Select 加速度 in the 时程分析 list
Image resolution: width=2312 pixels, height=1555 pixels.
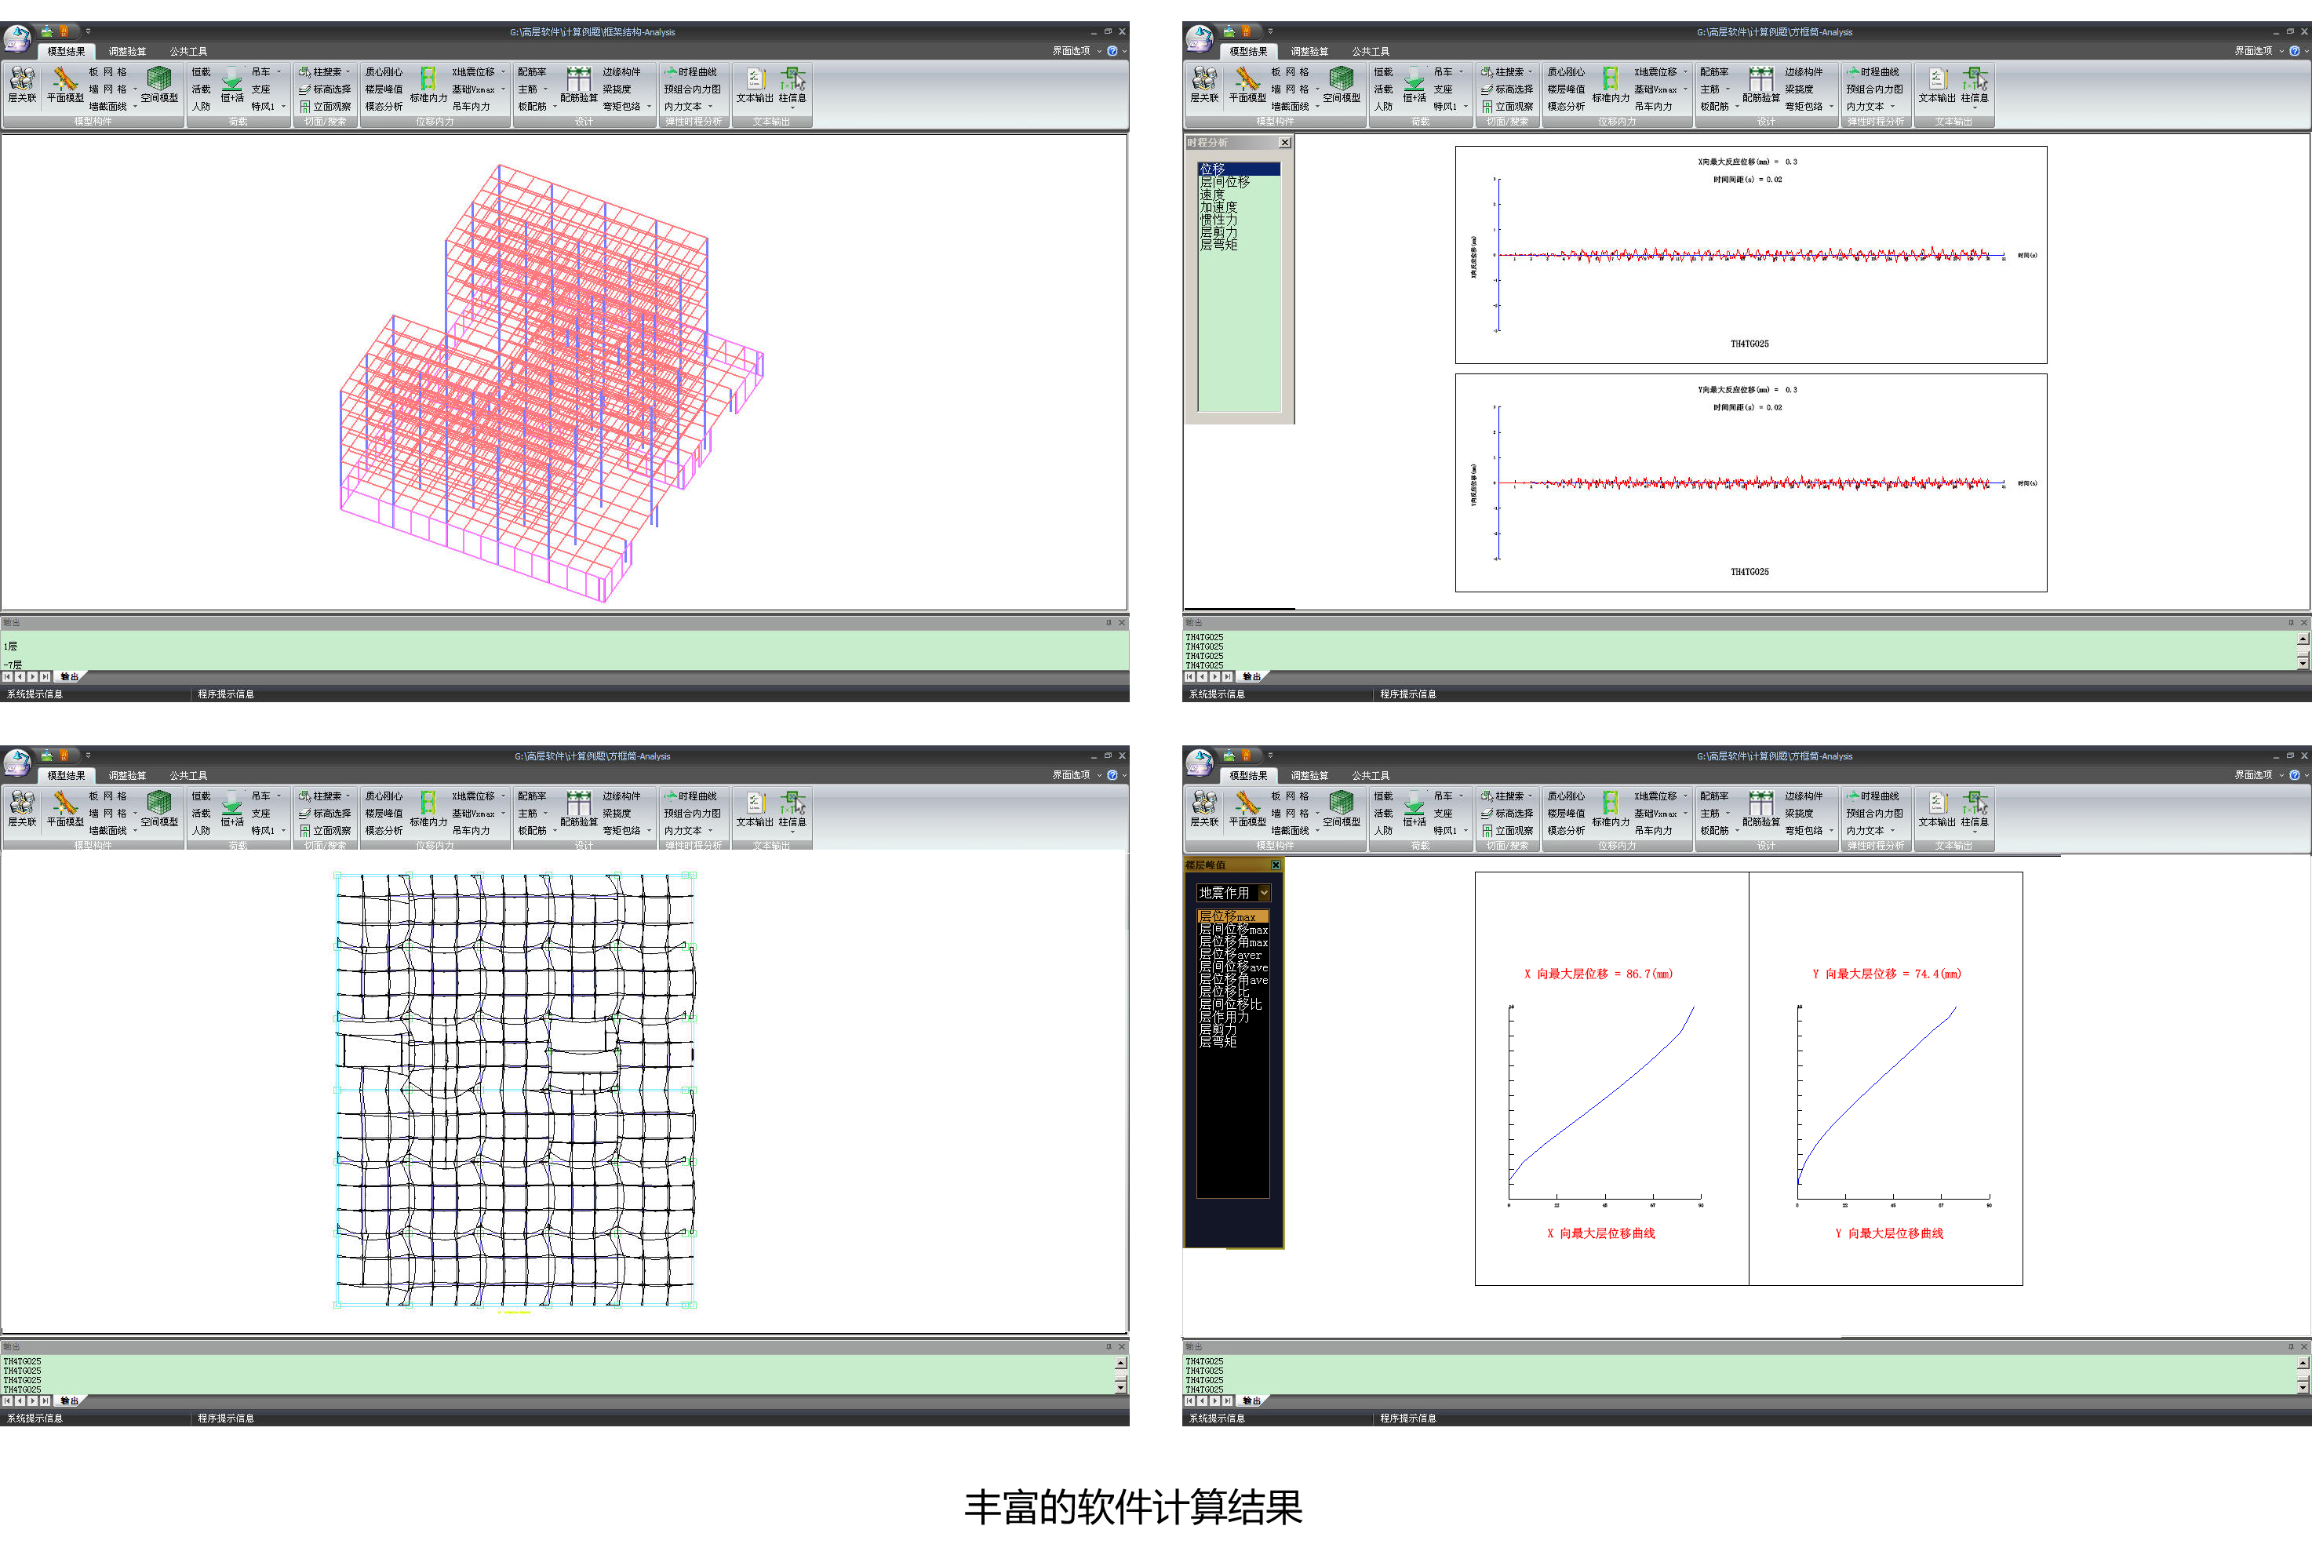1218,207
